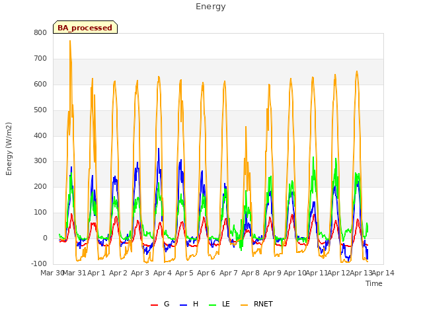The height and width of the screenshot is (317, 423).
Task: Click the Apr 14 x-axis date label
Action: pos(383,273)
